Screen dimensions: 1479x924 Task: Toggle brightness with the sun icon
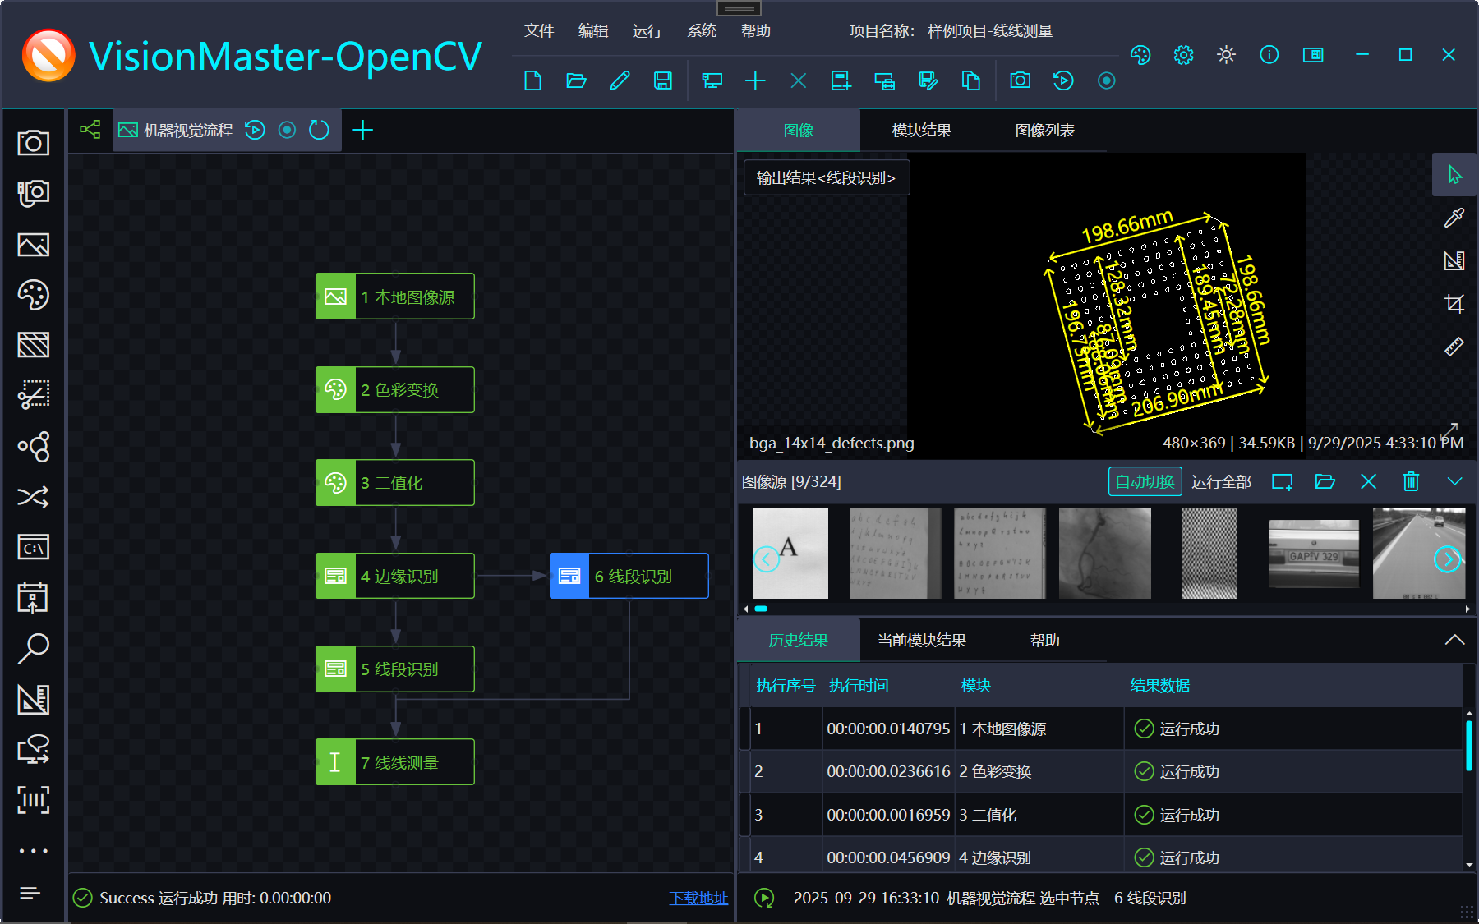pyautogui.click(x=1226, y=55)
